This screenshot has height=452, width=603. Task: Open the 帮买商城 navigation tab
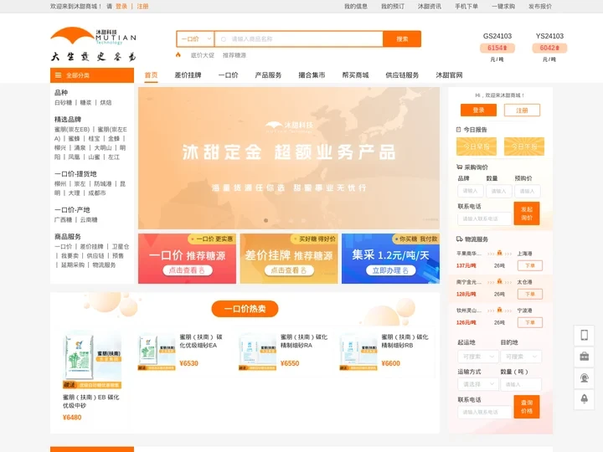coord(355,75)
